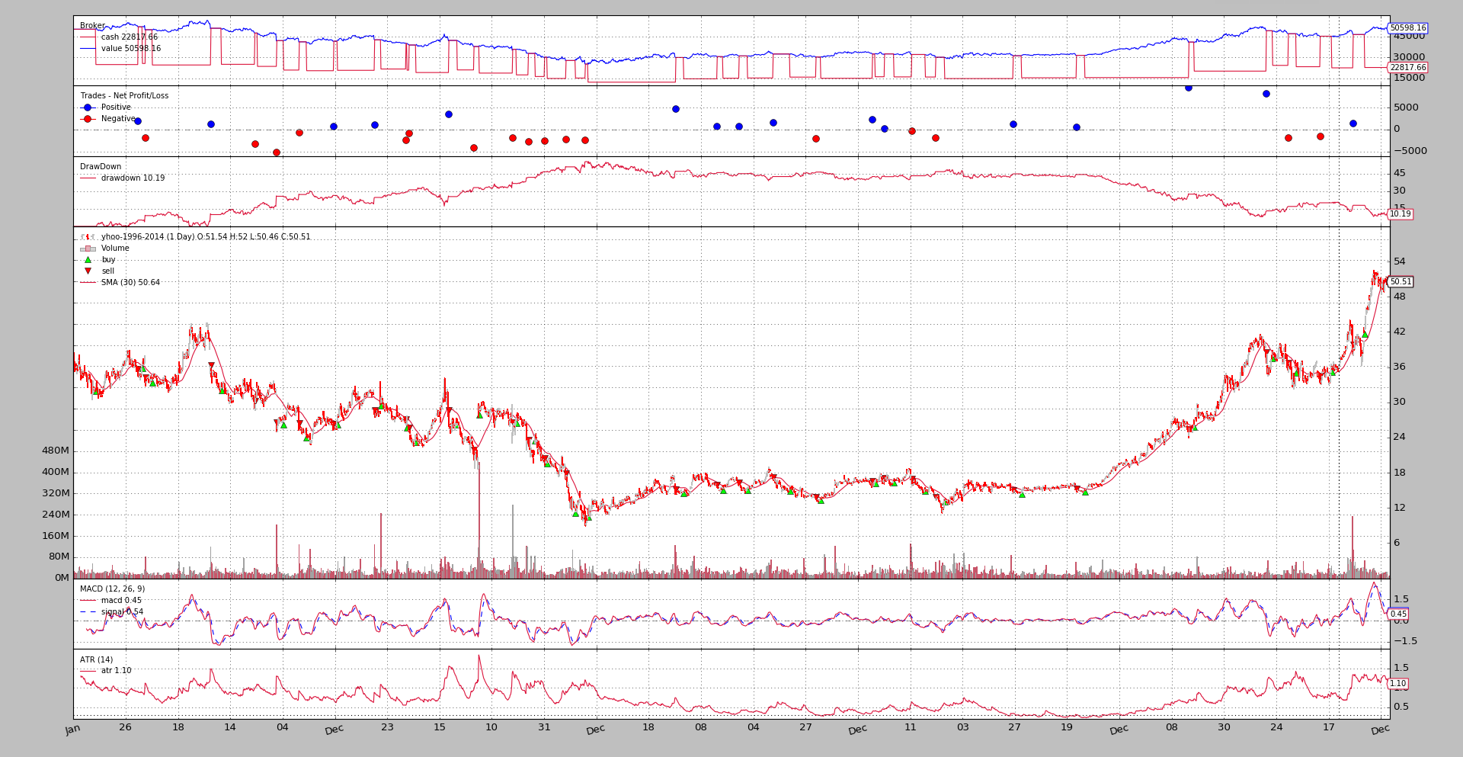Click the red sell triangle legend icon
Image resolution: width=1463 pixels, height=757 pixels.
click(x=88, y=271)
